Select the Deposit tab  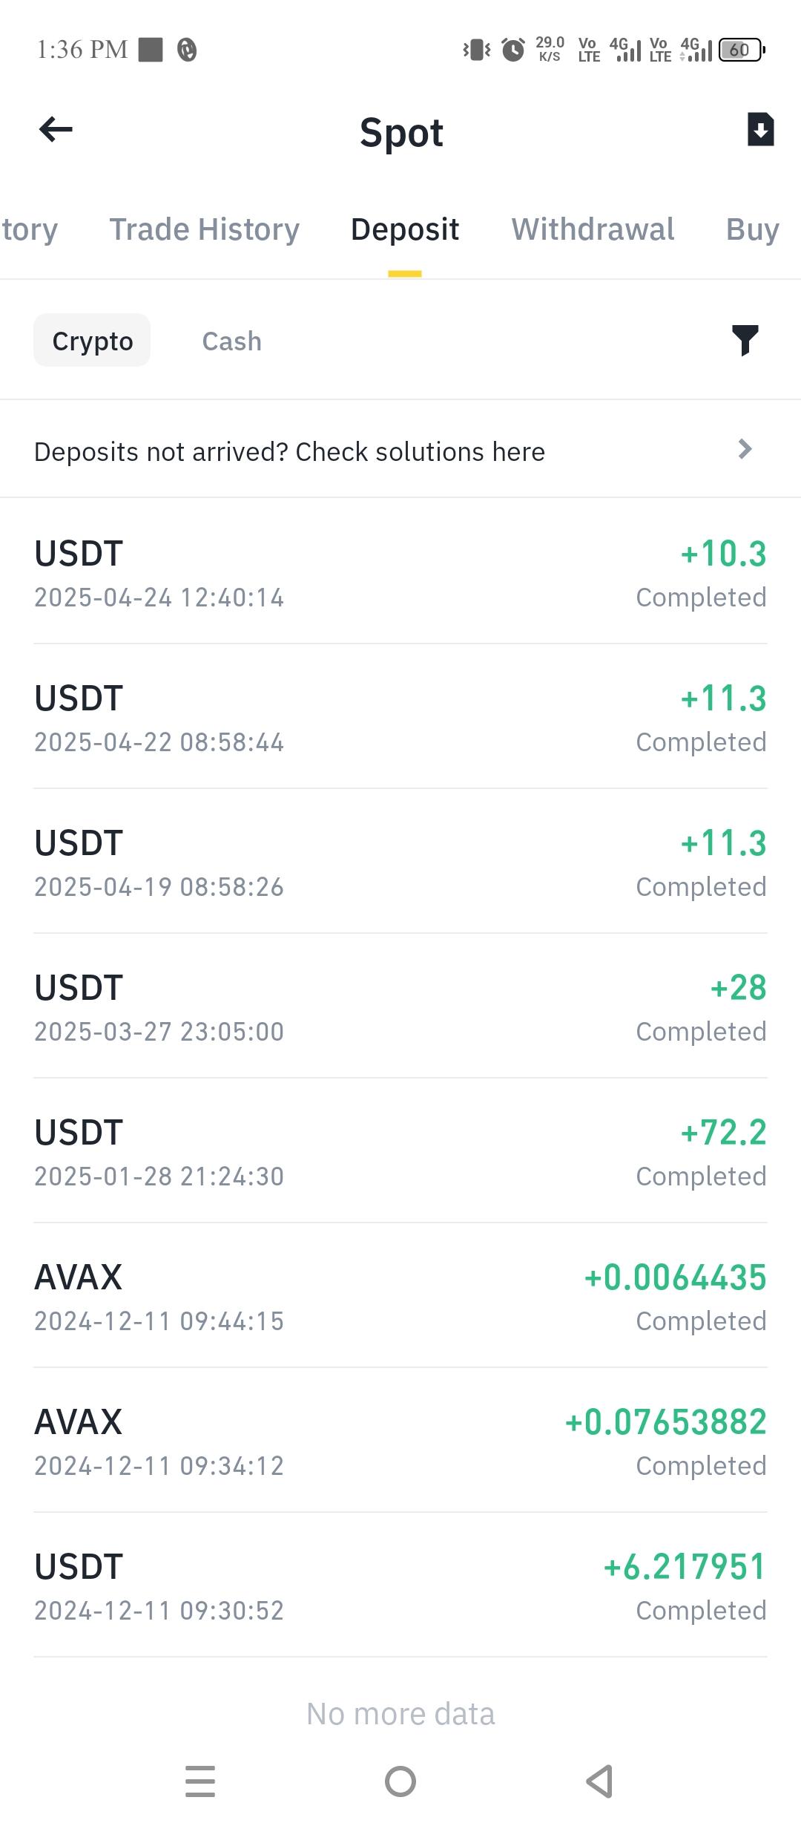pyautogui.click(x=405, y=229)
